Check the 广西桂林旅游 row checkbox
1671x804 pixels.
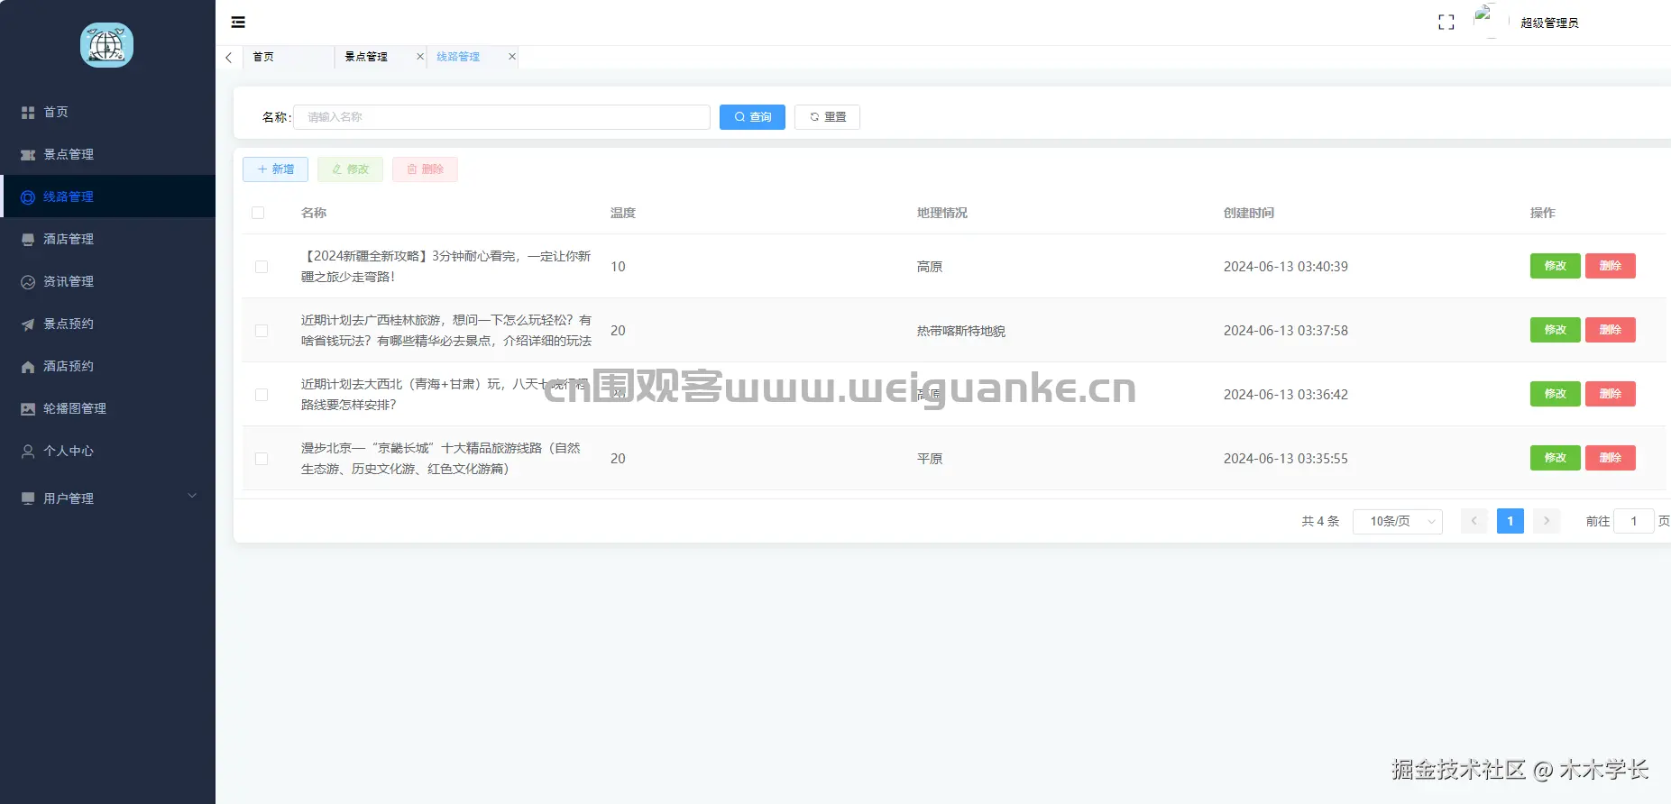click(262, 331)
